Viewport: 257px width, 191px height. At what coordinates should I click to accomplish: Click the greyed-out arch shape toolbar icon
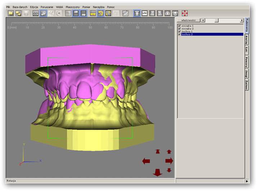(x=59, y=13)
